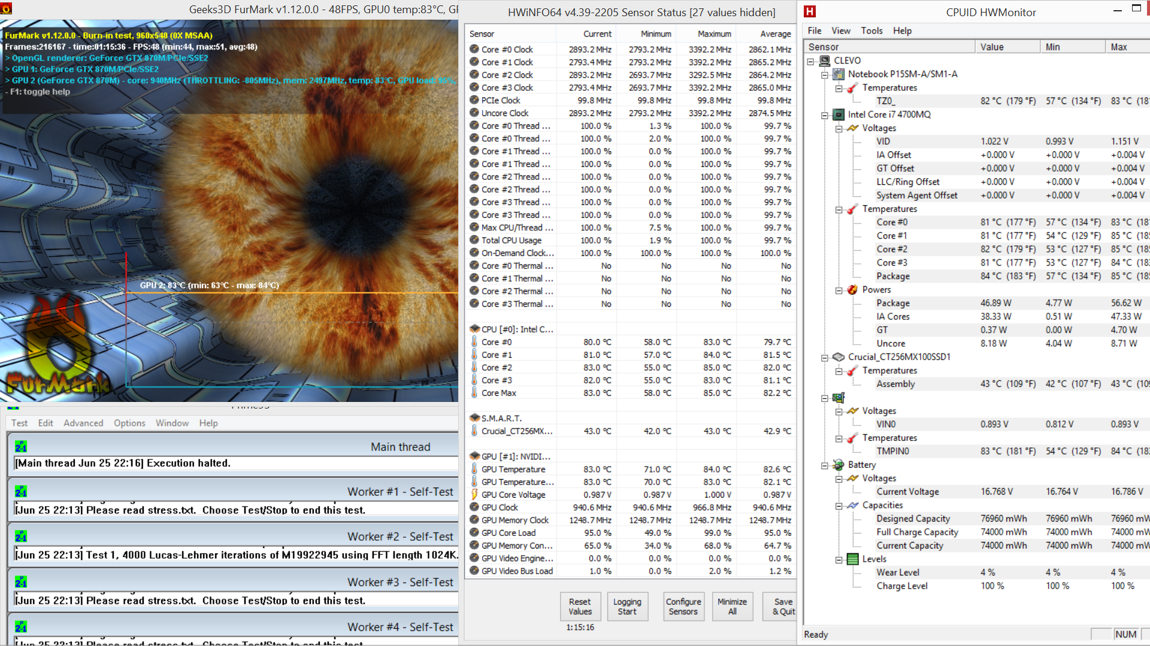
Task: Click the Maximum column header in HWiNFO
Action: (x=706, y=33)
